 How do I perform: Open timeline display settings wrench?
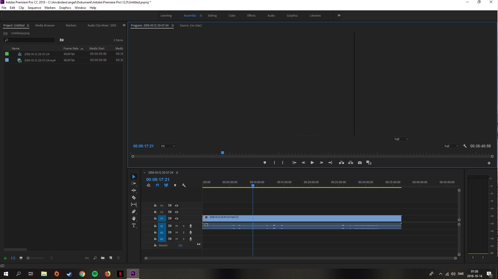click(184, 185)
